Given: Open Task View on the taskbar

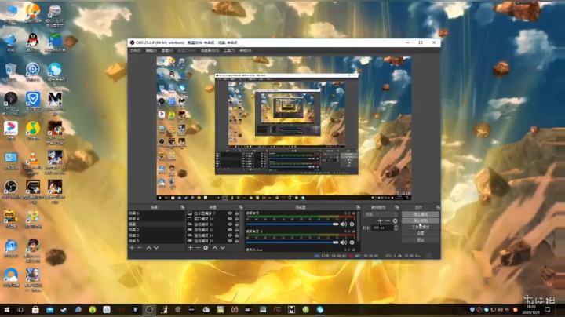Looking at the screenshot, I should point(21,309).
